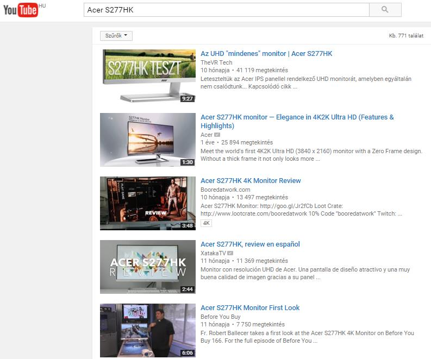
Task: Click '25 894 megtekintés' view count
Action: point(247,142)
